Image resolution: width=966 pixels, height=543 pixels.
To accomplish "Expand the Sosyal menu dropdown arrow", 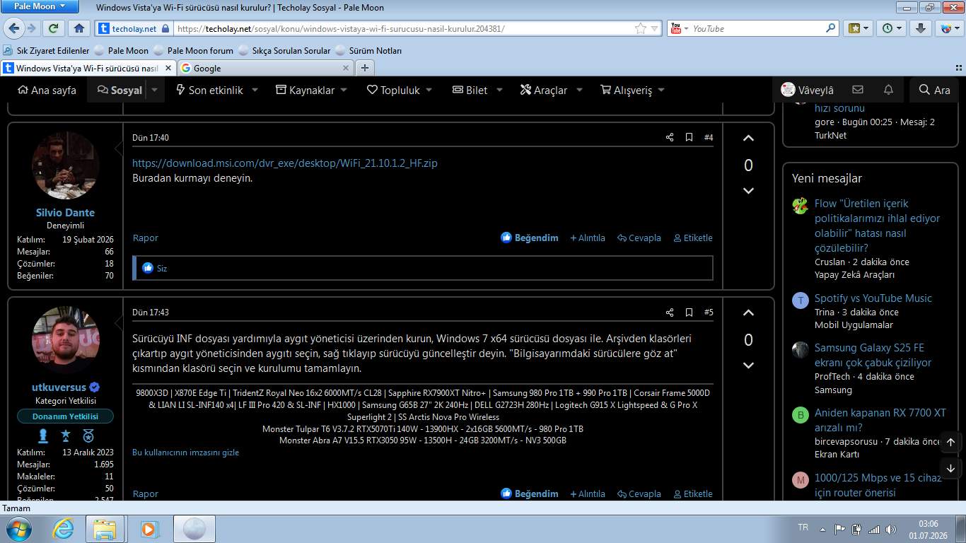I will [x=155, y=90].
